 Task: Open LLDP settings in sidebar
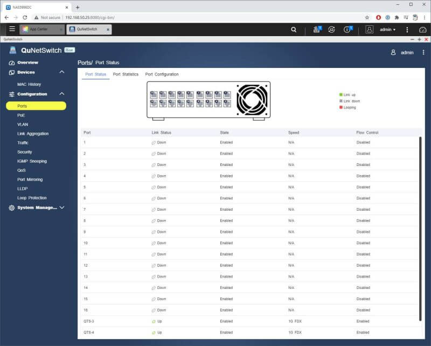click(22, 189)
